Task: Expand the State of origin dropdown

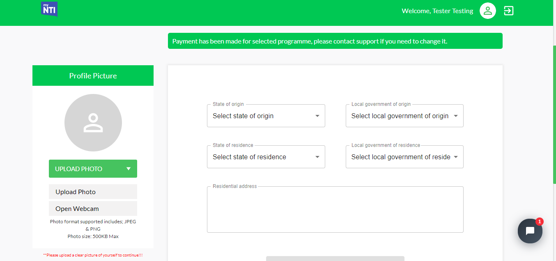Action: [x=266, y=116]
